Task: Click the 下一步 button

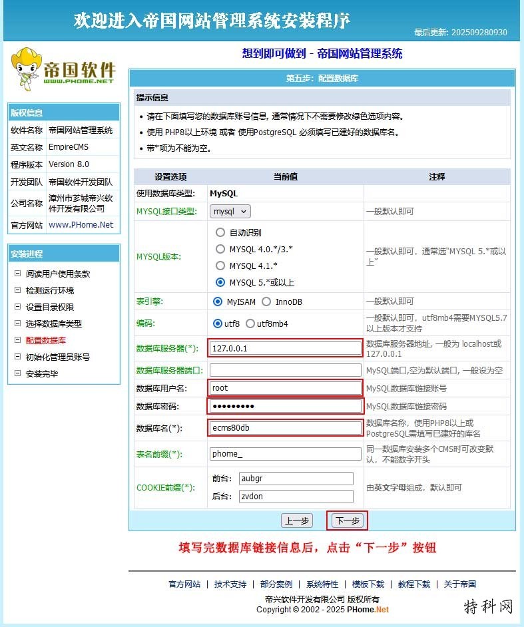Action: 347,521
